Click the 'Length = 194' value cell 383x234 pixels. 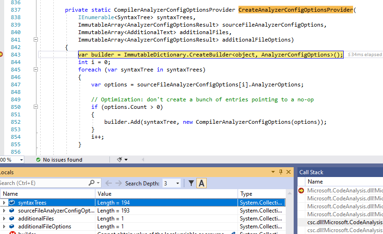tap(166, 203)
